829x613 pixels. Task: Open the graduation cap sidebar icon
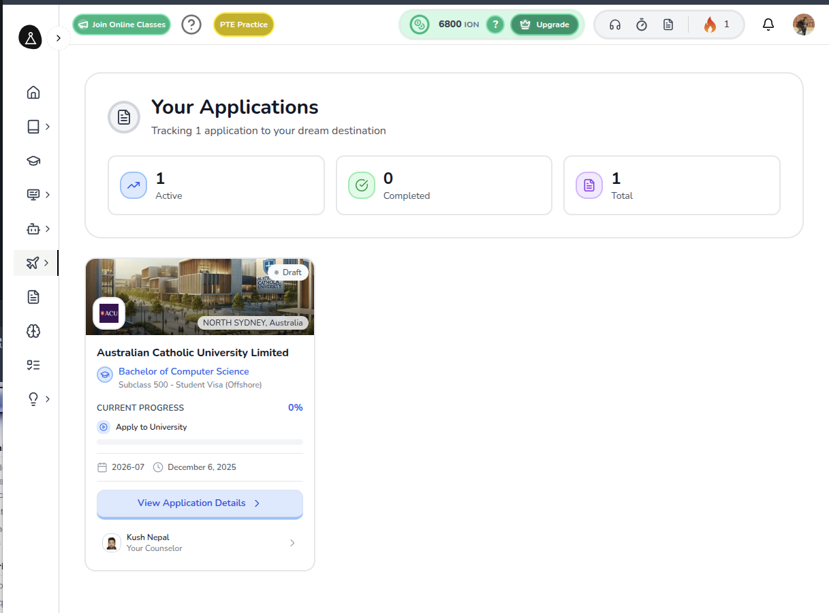[33, 161]
